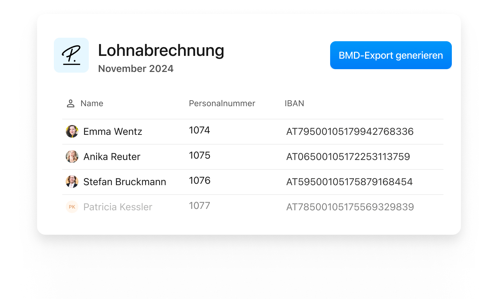The width and height of the screenshot is (498, 299).
Task: Click the person icon beside Name header
Action: coord(70,103)
